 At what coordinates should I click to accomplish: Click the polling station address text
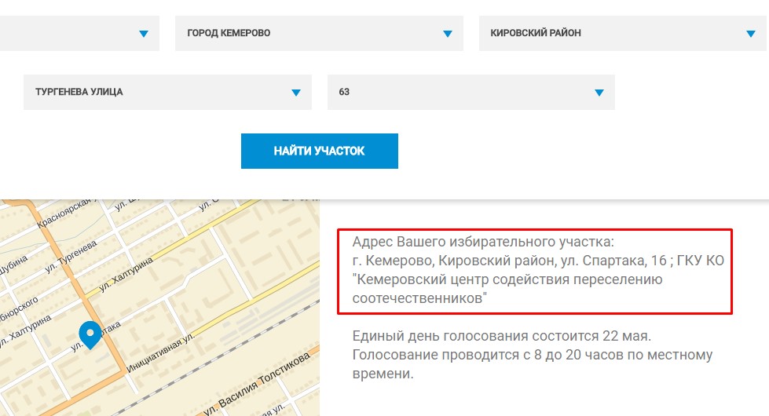[538, 270]
